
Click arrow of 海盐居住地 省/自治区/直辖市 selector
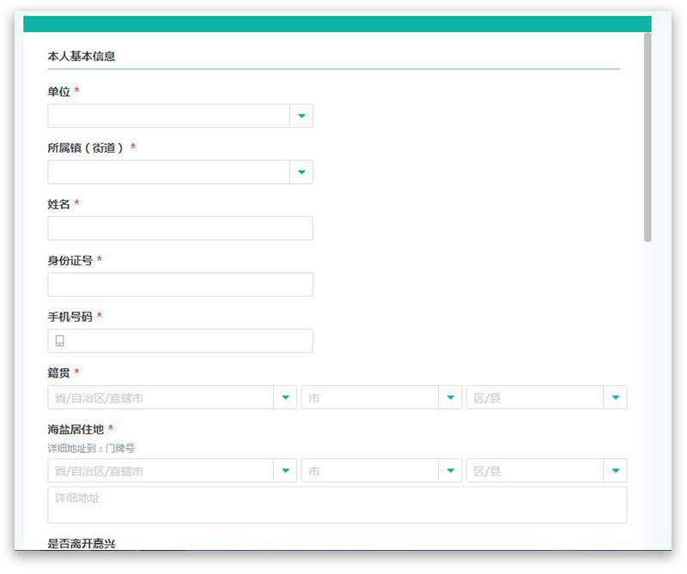pos(285,471)
